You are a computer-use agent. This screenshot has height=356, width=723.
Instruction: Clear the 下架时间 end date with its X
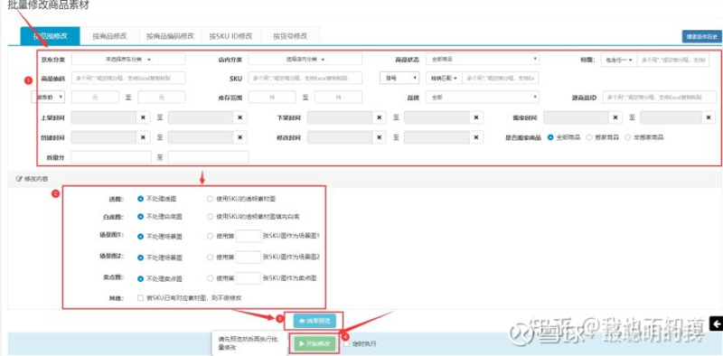tap(476, 117)
